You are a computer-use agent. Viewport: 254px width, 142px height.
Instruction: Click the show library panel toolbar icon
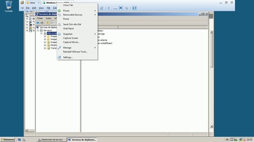coord(110,8)
